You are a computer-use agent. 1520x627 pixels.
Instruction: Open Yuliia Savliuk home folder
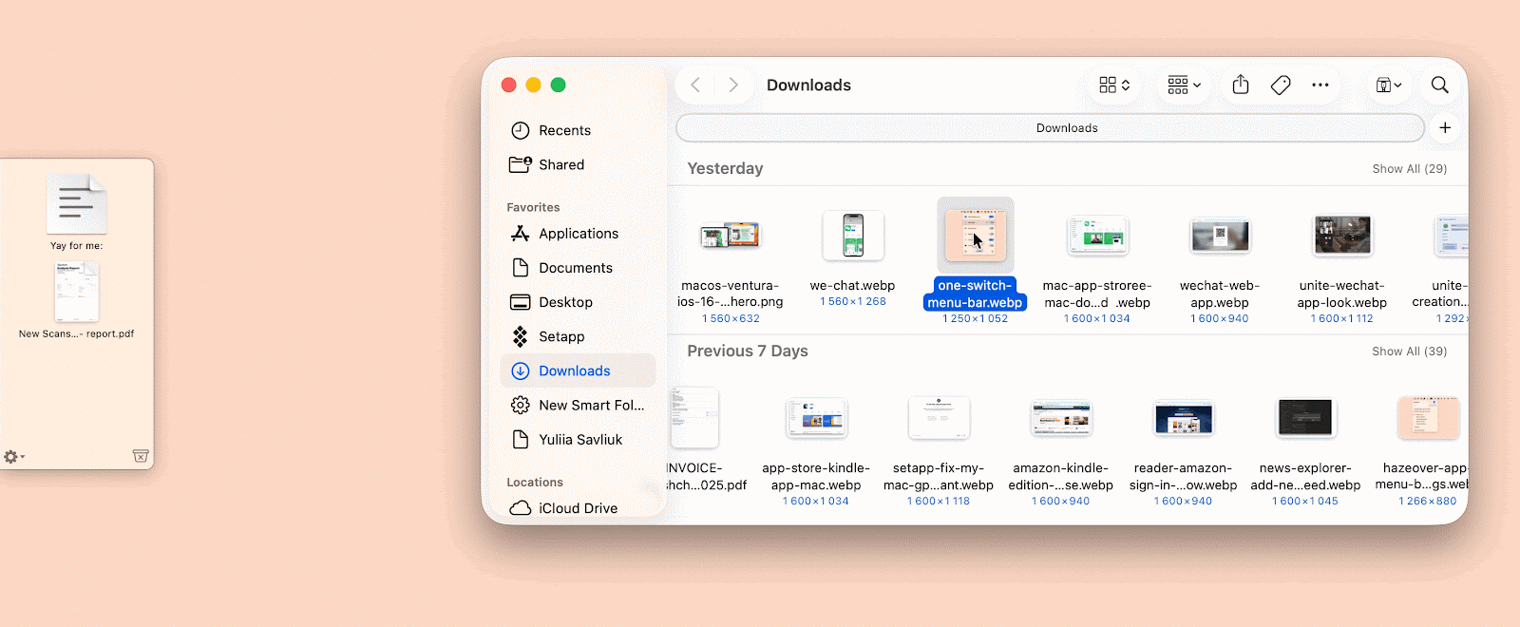pos(578,439)
